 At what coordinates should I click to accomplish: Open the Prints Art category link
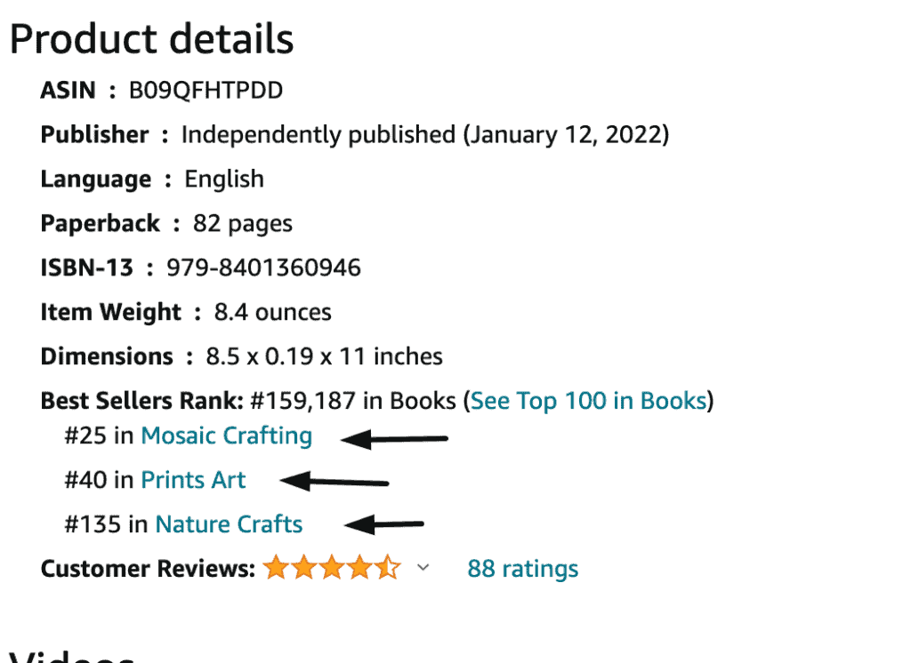[193, 480]
